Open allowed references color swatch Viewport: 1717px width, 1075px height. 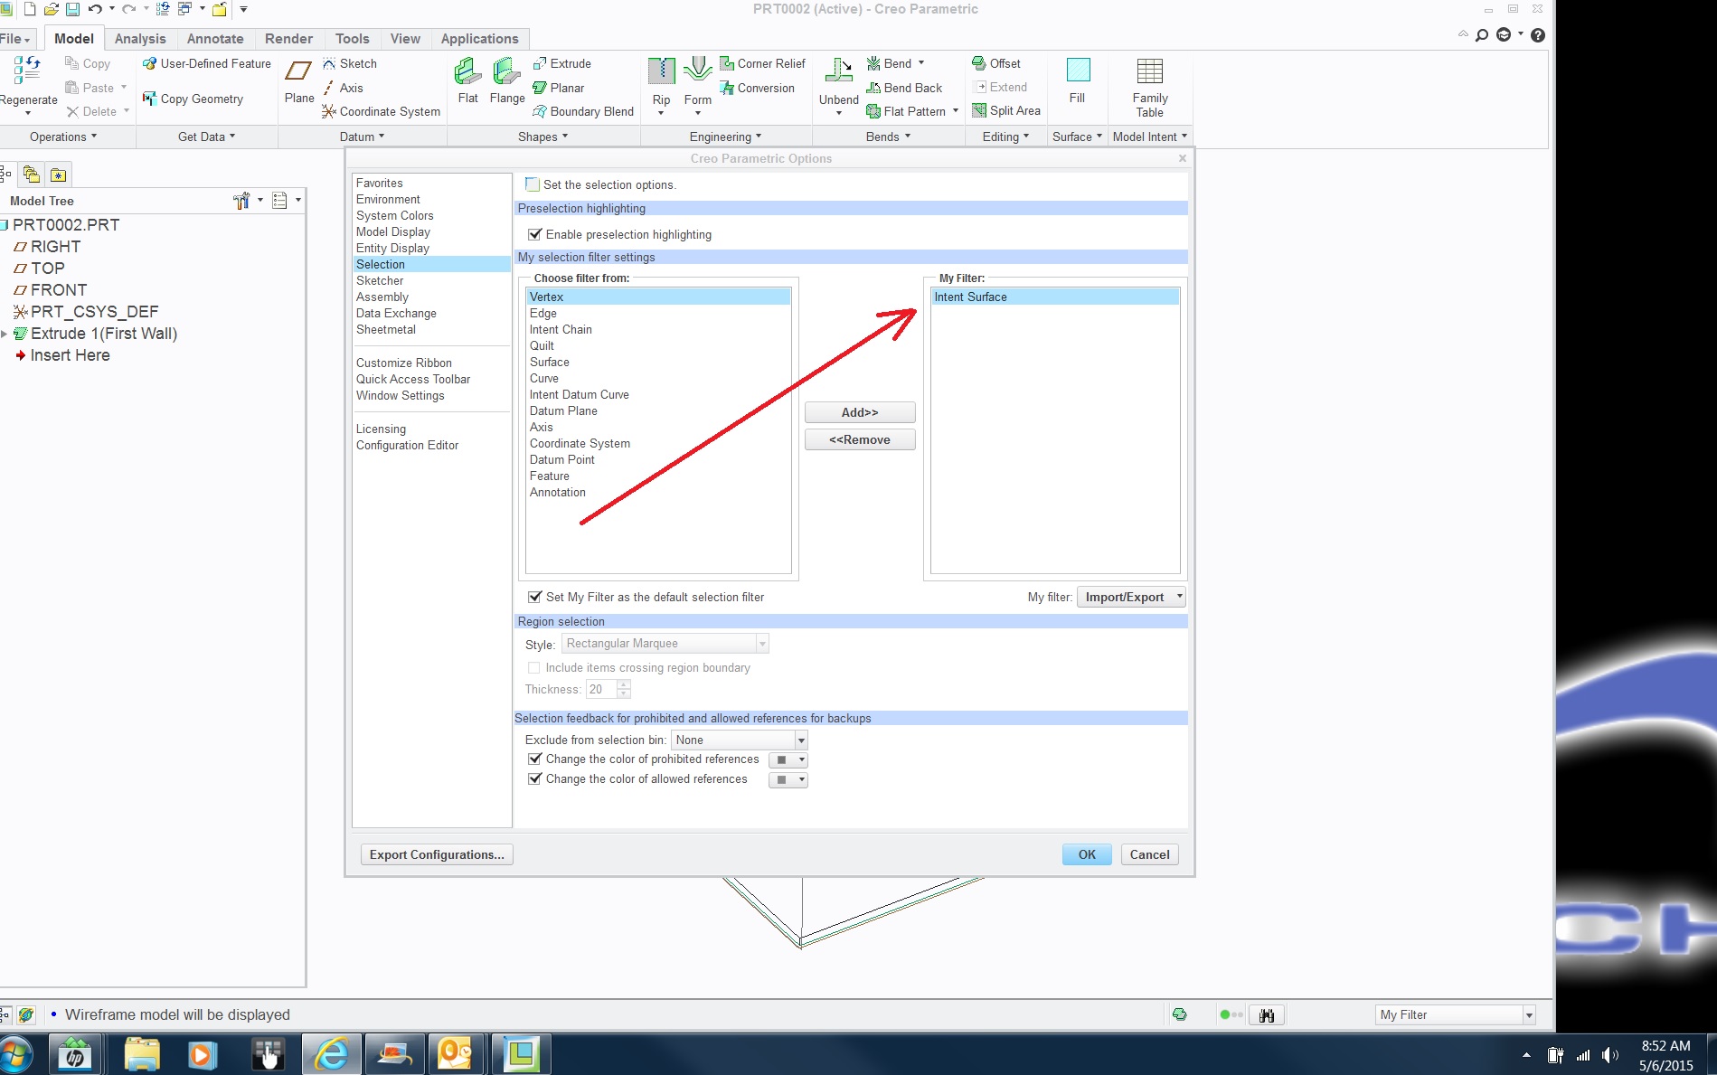(x=788, y=779)
